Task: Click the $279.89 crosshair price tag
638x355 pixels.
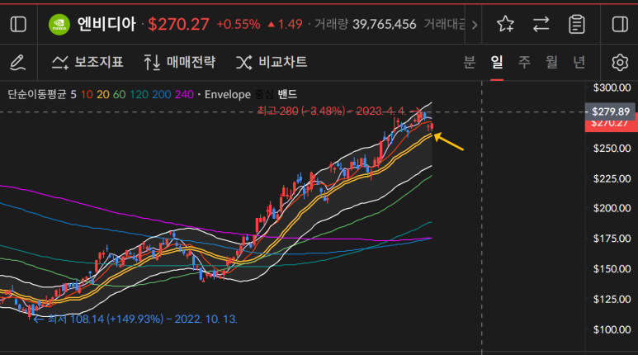Action: pos(610,111)
